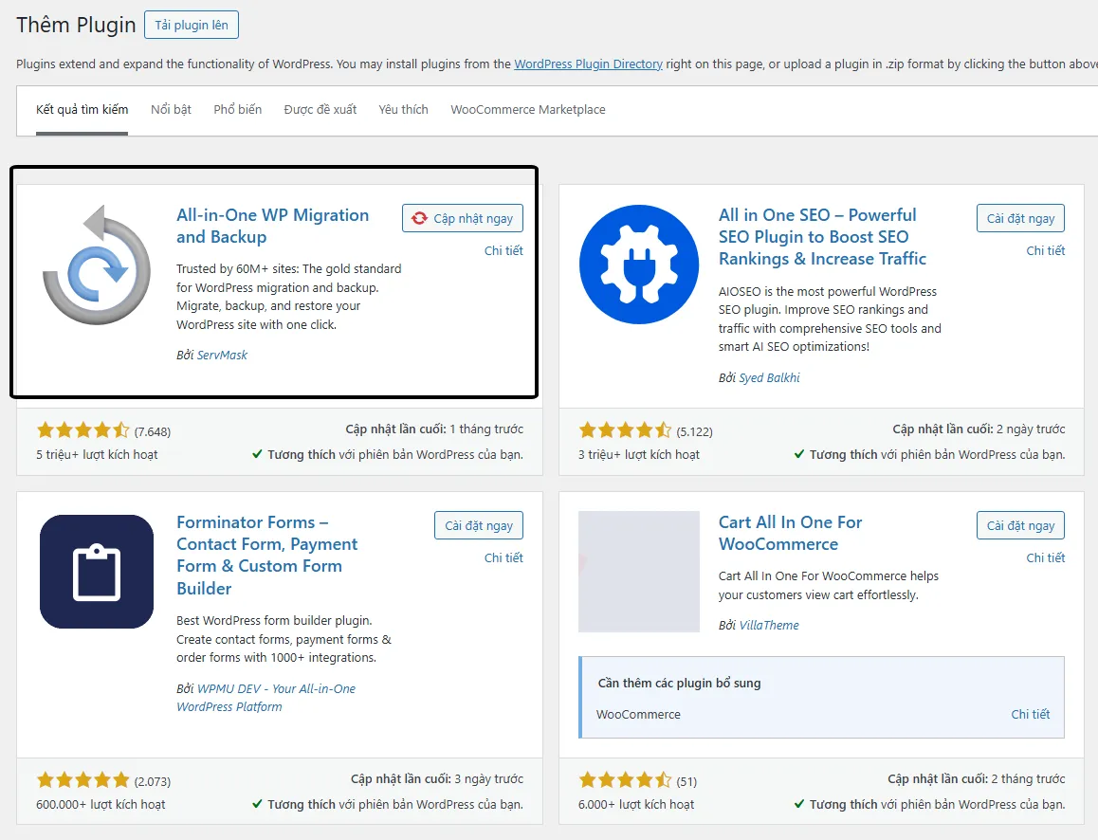Open the WordPress Plugin Directory link
The height and width of the screenshot is (840, 1098).
(x=588, y=64)
